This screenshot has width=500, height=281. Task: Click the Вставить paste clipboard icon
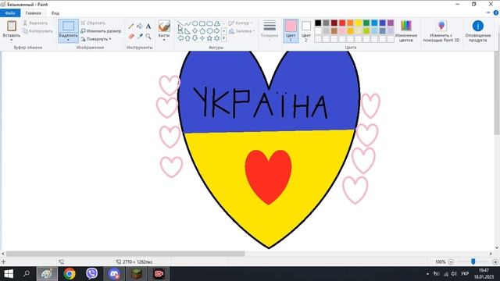tap(12, 26)
